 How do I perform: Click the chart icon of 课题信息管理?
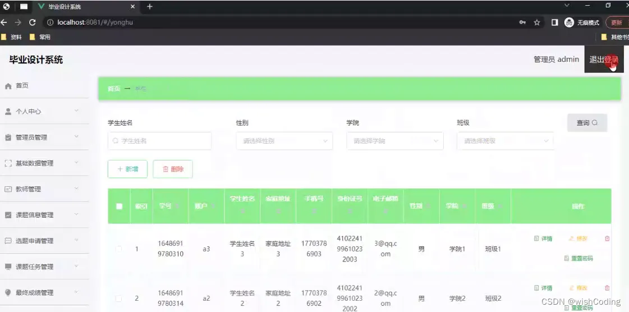tap(8, 215)
